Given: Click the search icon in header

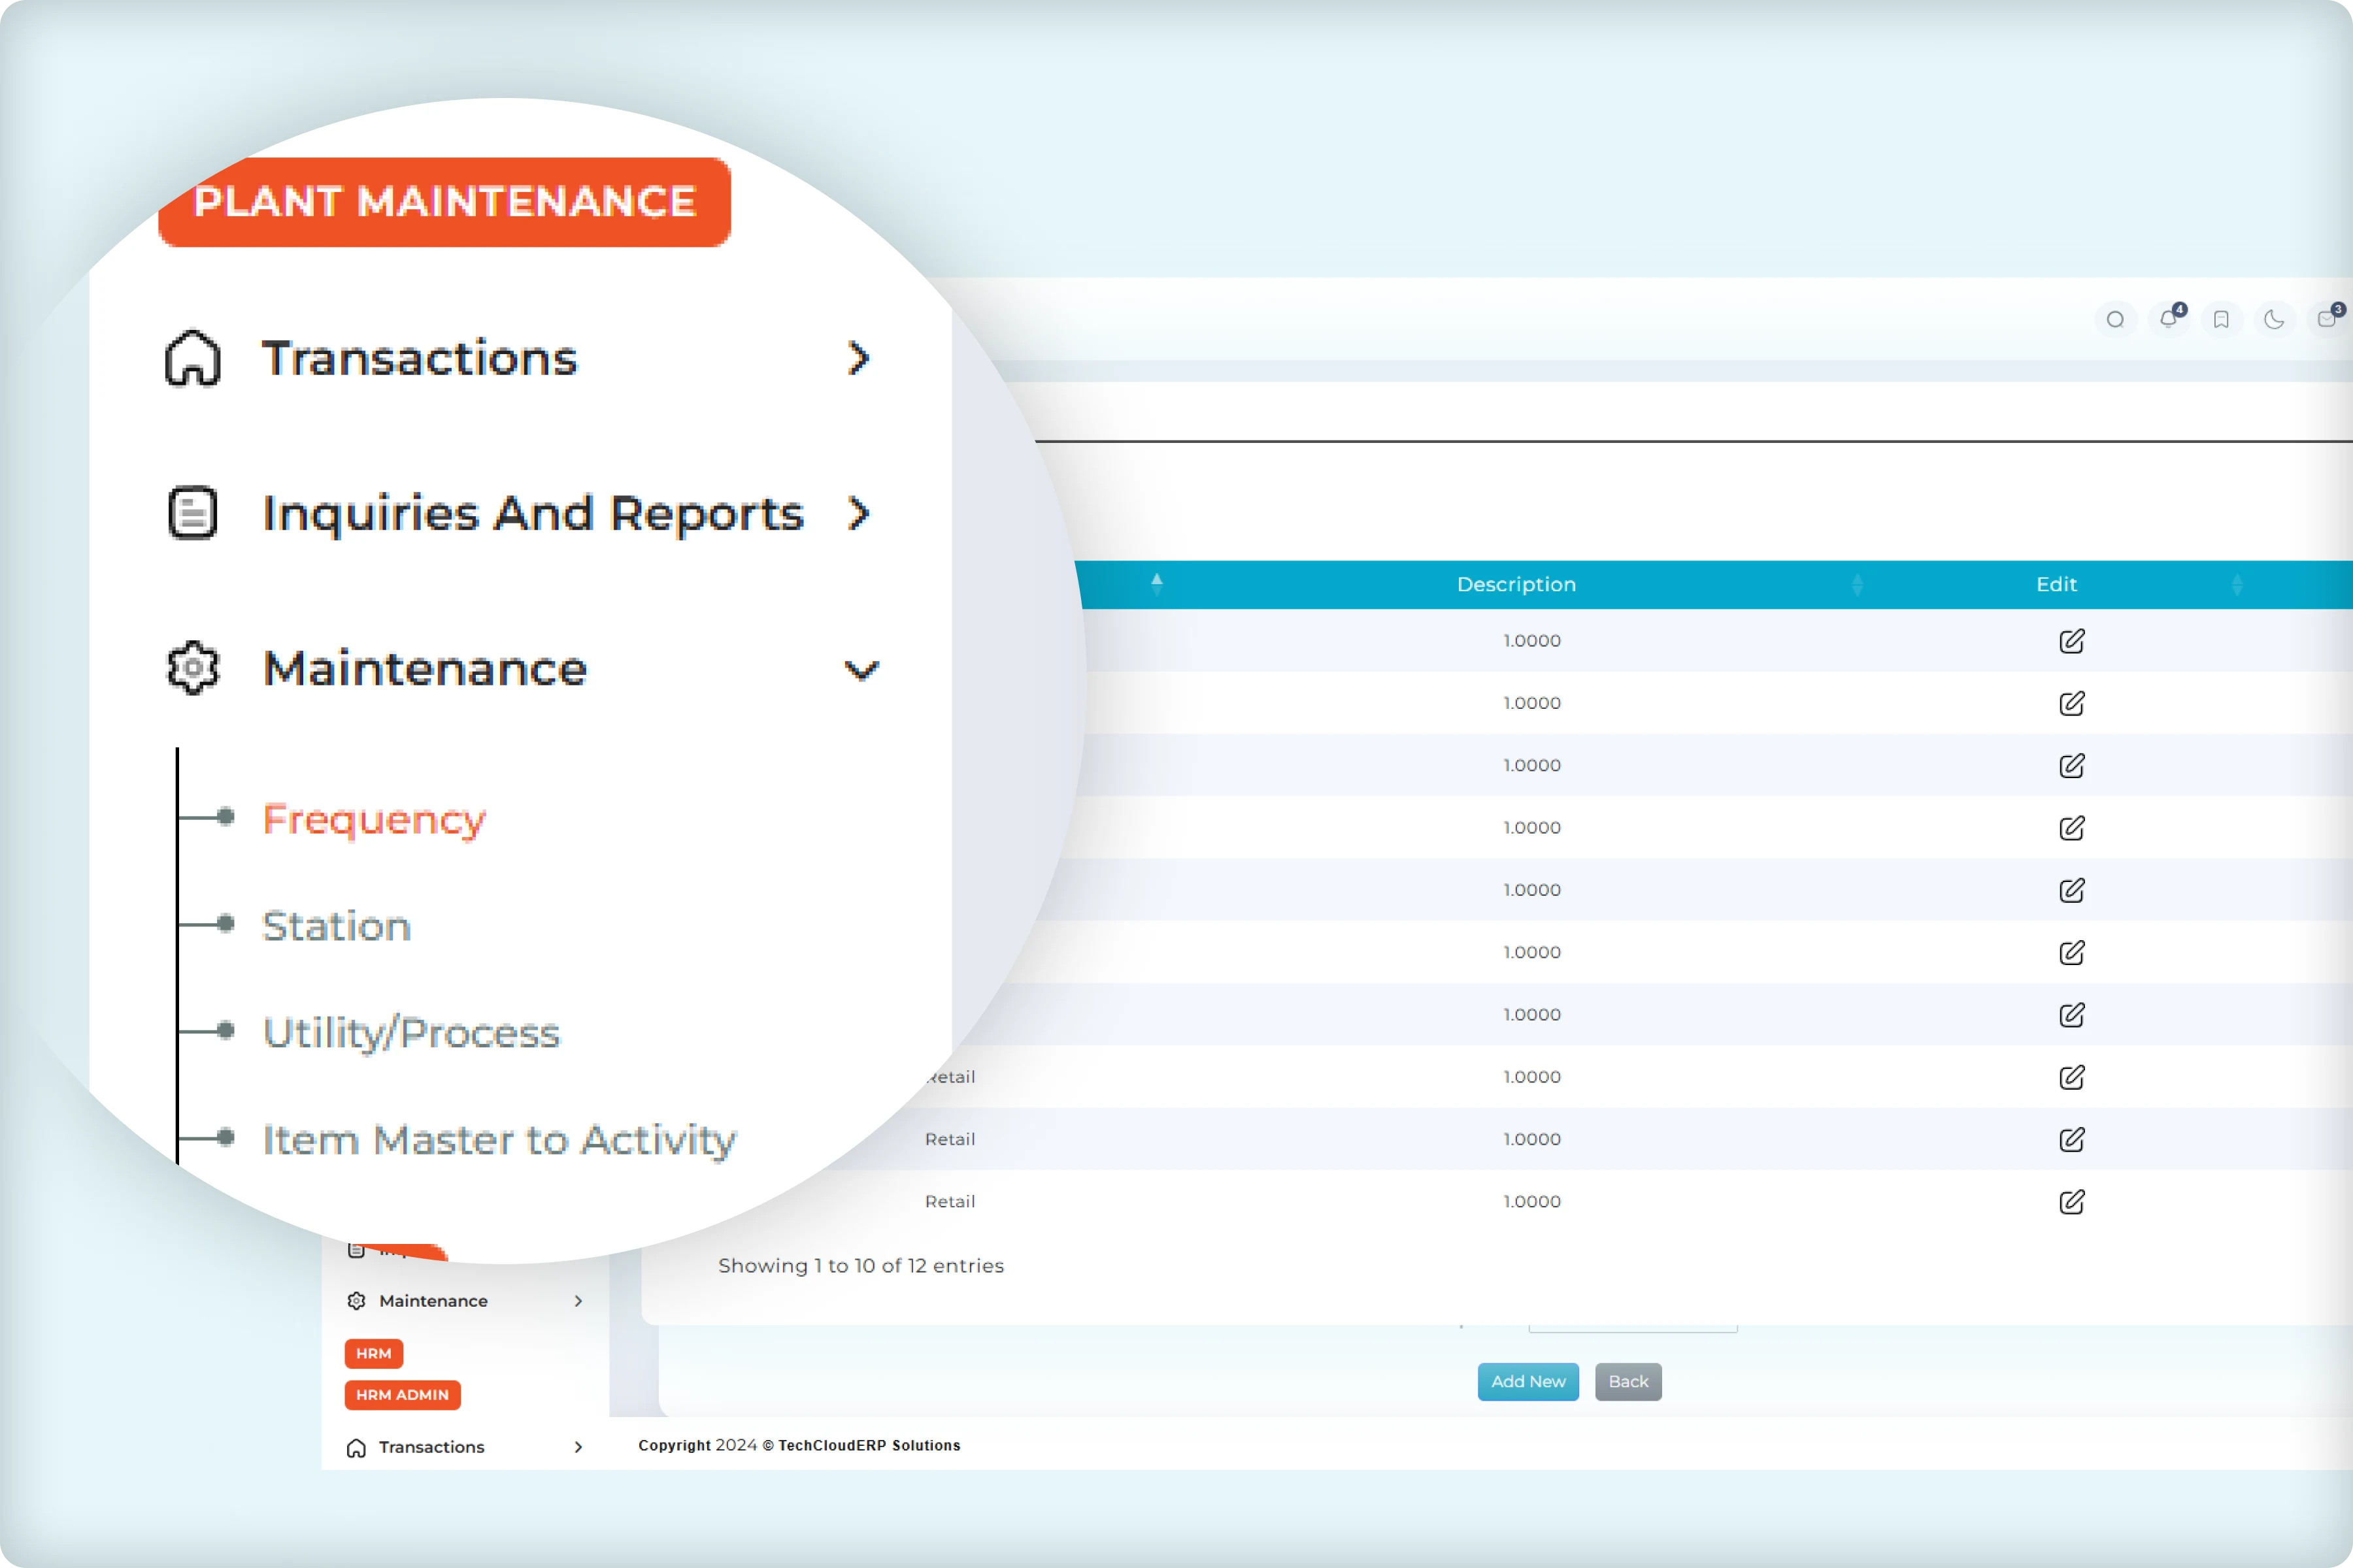Looking at the screenshot, I should click(2115, 320).
